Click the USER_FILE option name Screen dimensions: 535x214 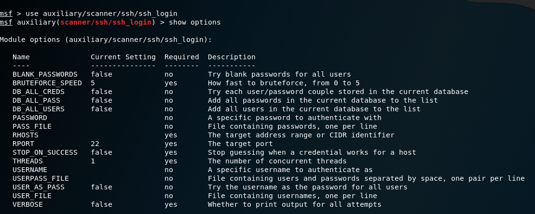pyautogui.click(x=32, y=196)
